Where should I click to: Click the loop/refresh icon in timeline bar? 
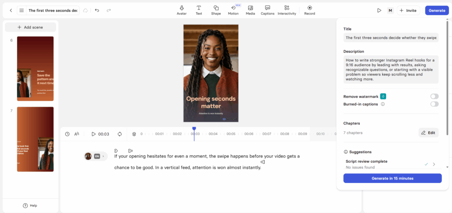[120, 134]
